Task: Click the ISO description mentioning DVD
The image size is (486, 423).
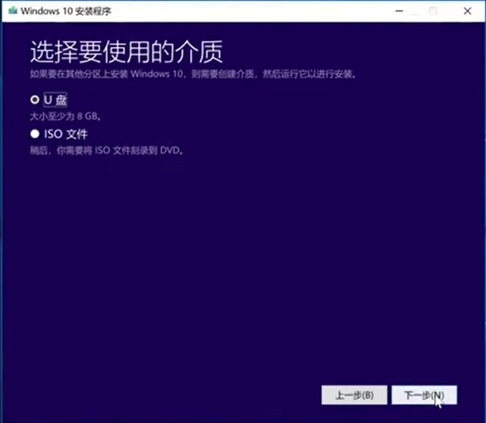Action: point(107,150)
